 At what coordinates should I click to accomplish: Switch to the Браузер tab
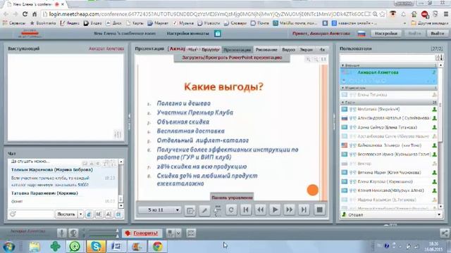click(210, 50)
